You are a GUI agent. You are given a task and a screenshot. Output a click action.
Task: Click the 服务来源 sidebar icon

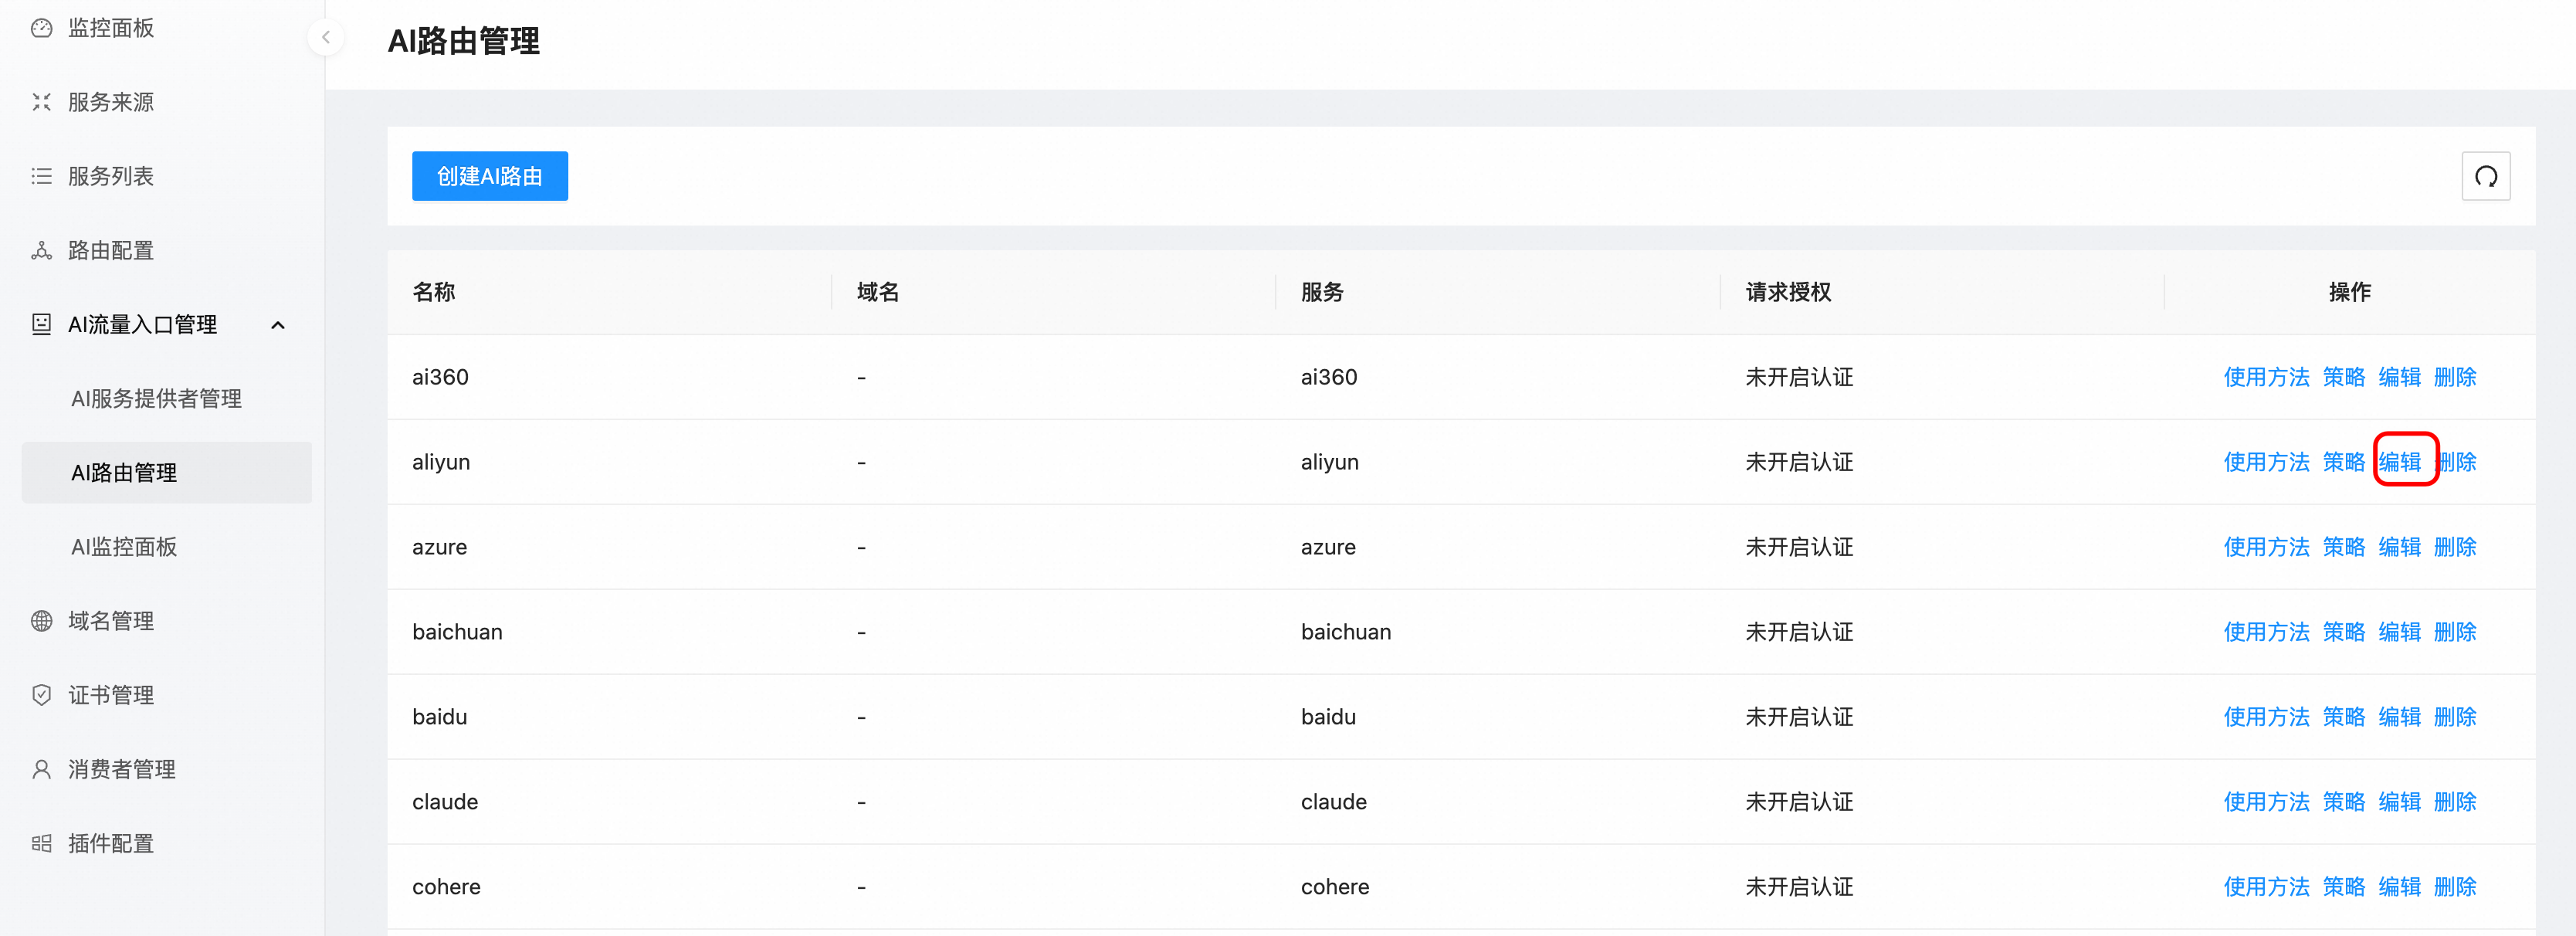pos(41,102)
